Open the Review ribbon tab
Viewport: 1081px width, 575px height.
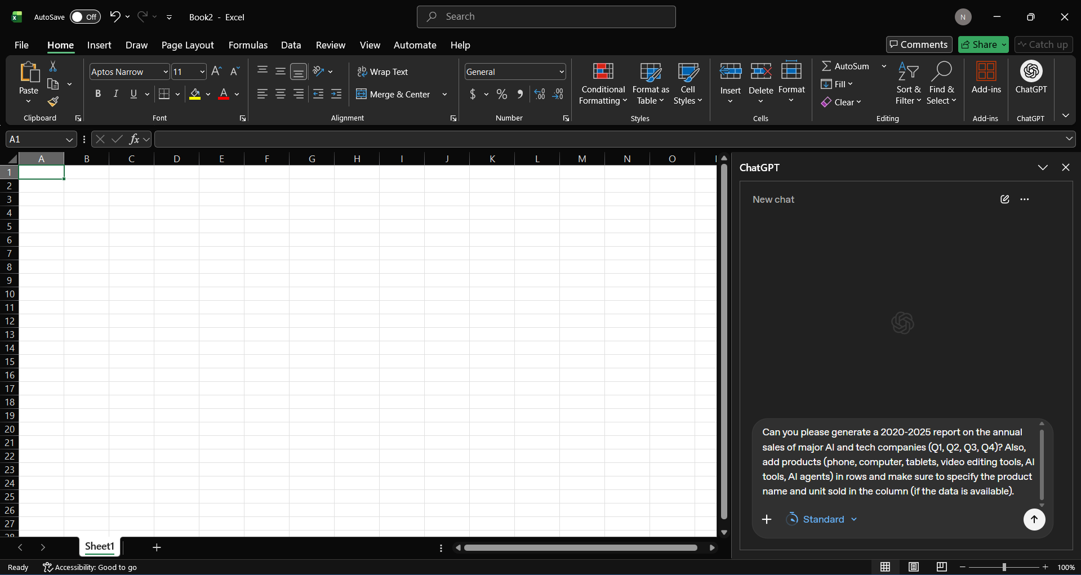(330, 45)
